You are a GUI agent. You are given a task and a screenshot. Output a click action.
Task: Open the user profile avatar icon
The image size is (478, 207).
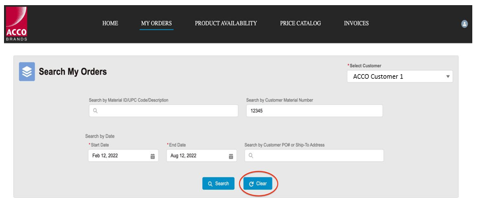click(x=464, y=24)
